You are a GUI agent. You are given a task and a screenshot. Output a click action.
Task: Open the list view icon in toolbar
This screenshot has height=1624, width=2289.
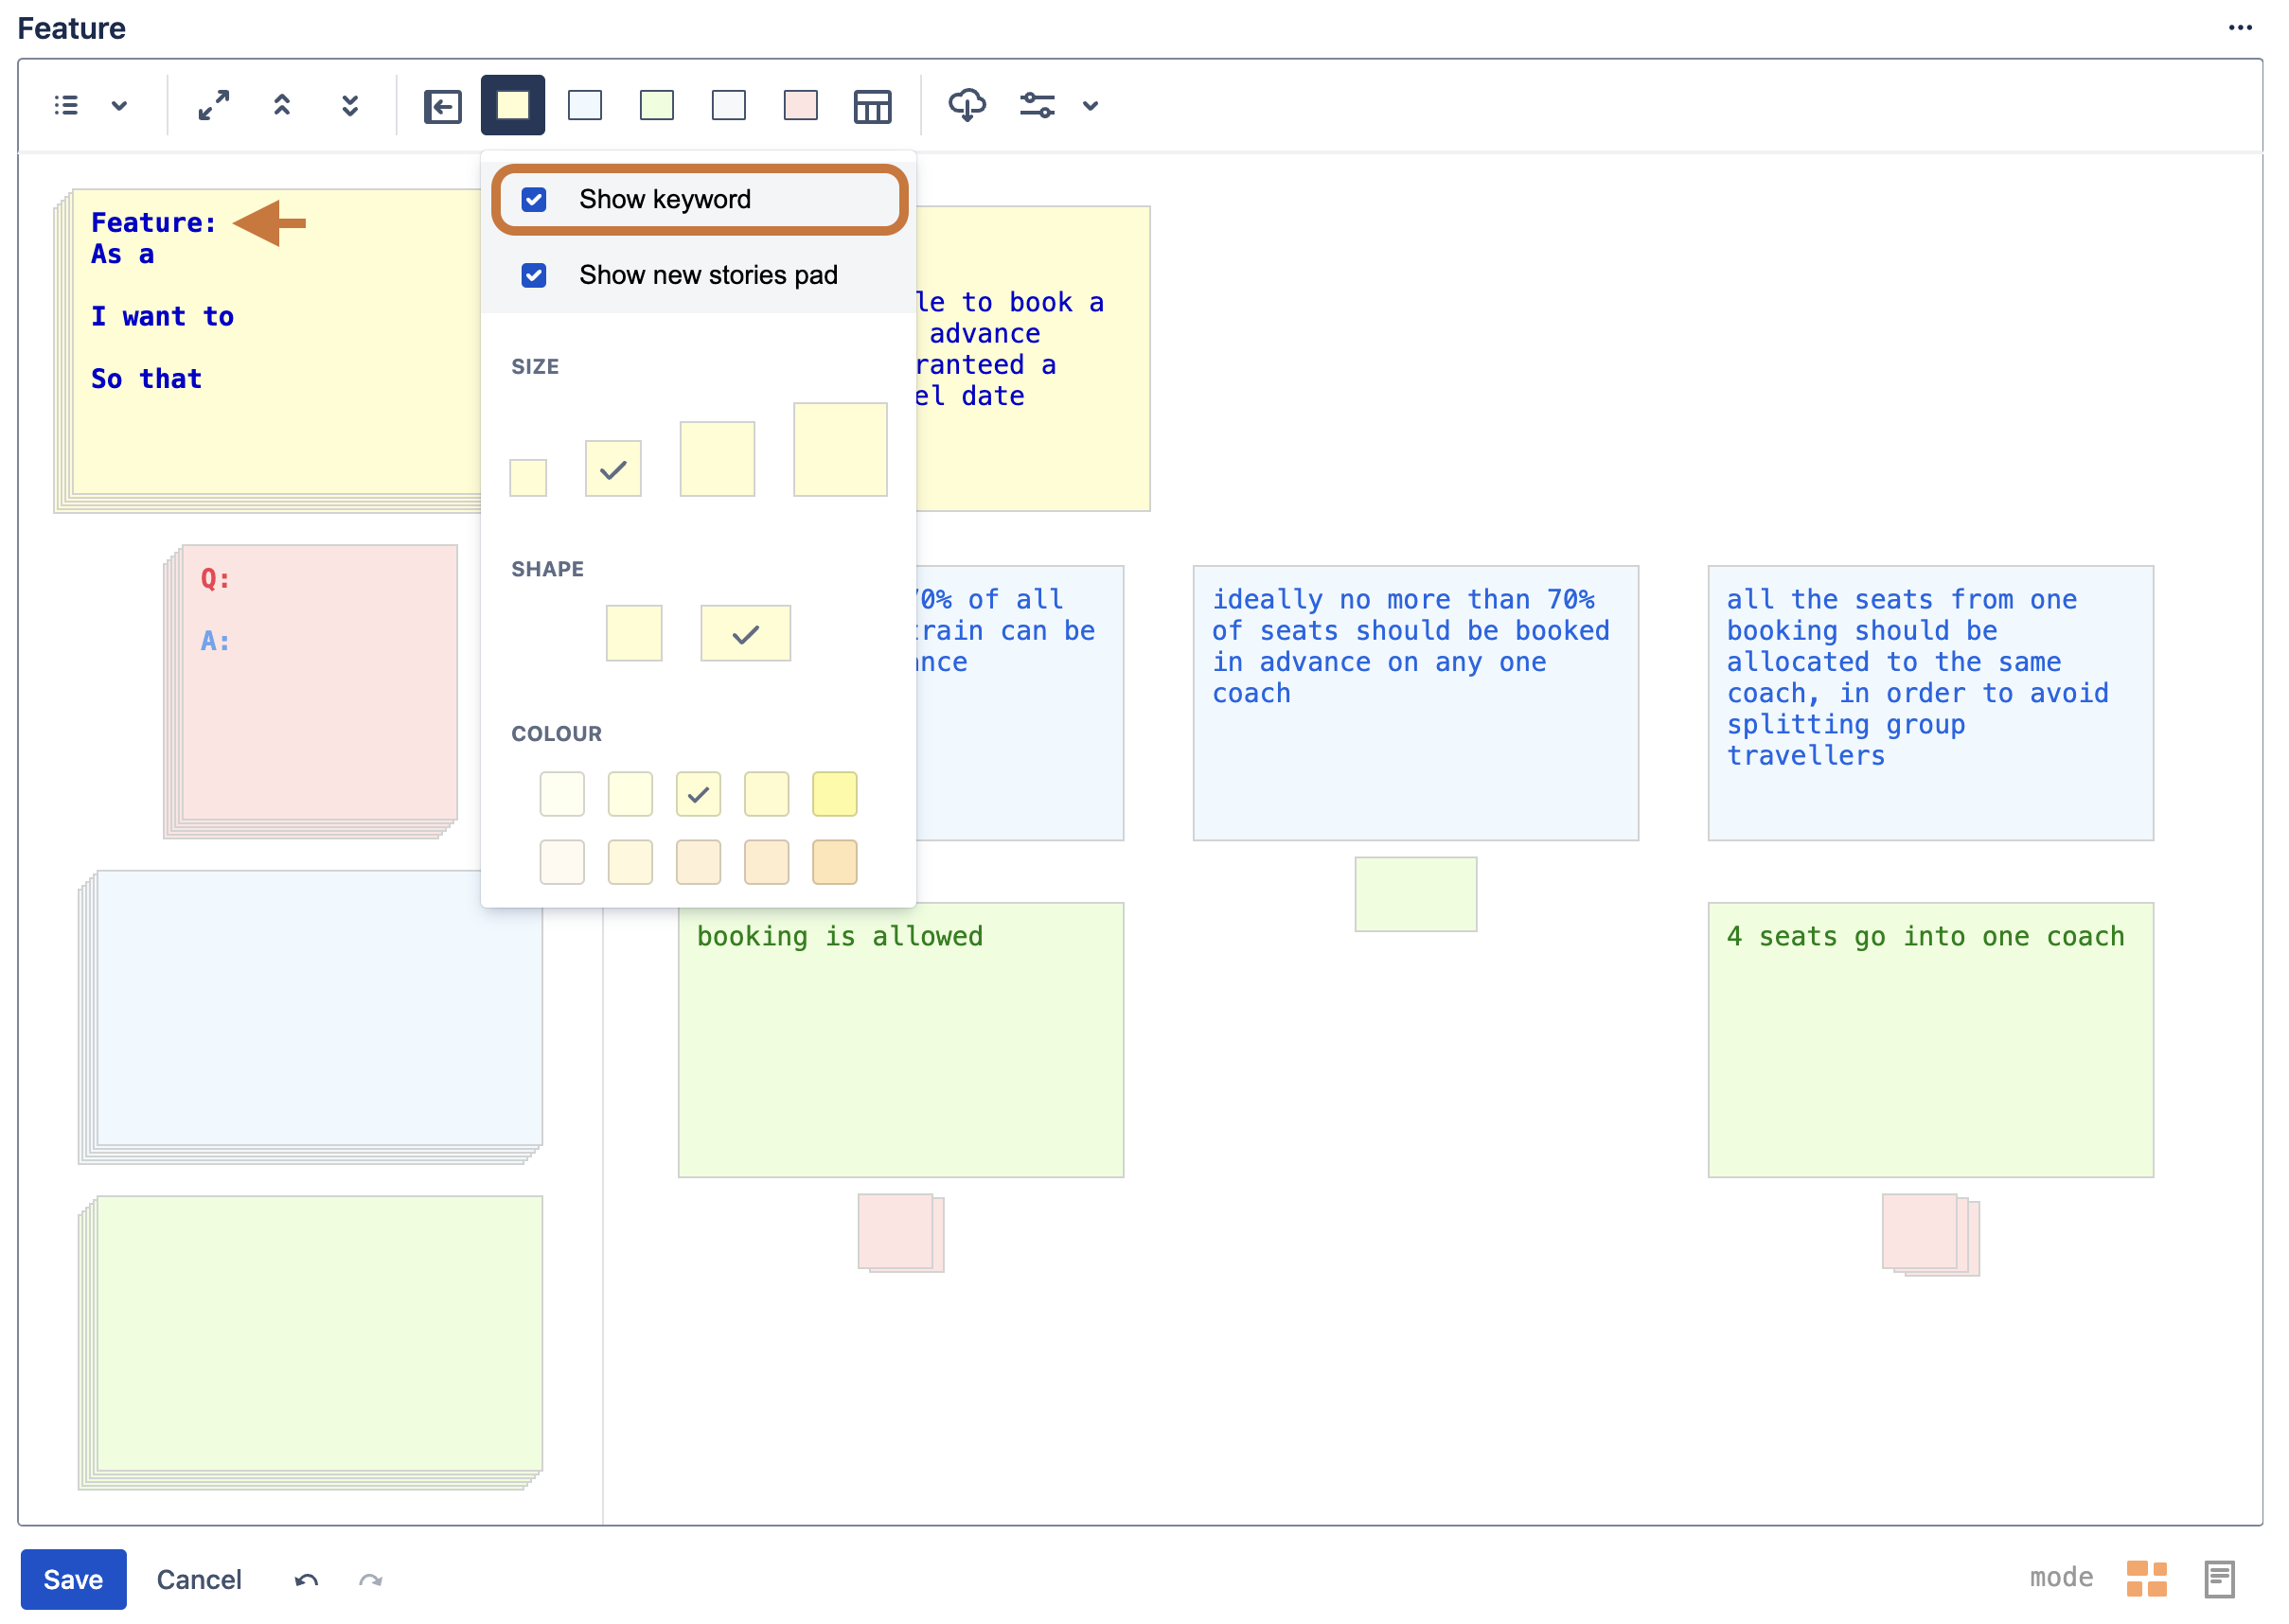click(66, 105)
